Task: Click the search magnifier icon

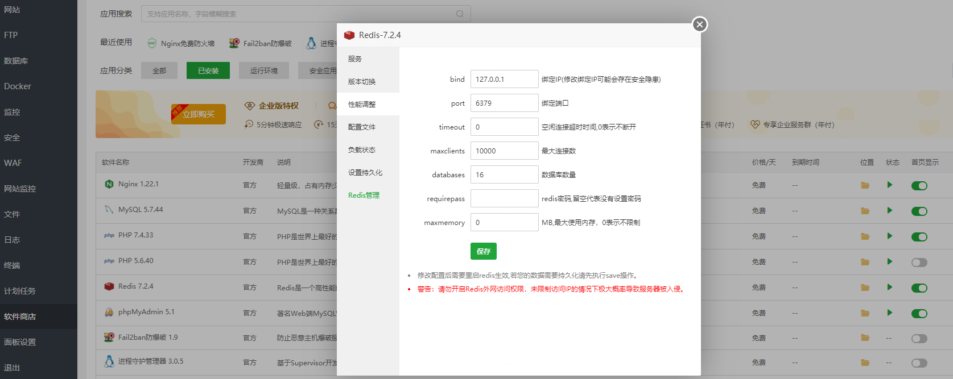Action: (x=460, y=14)
